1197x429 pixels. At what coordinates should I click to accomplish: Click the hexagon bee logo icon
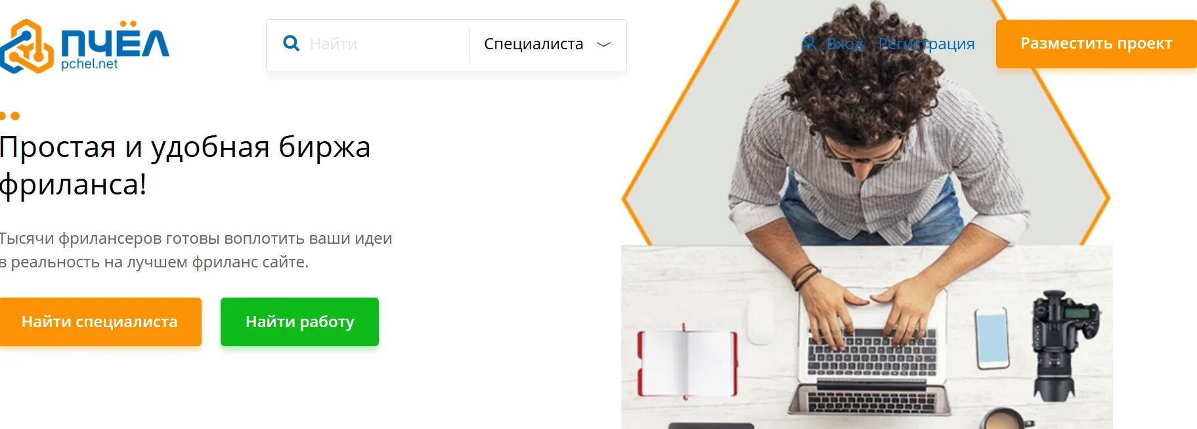(x=26, y=46)
